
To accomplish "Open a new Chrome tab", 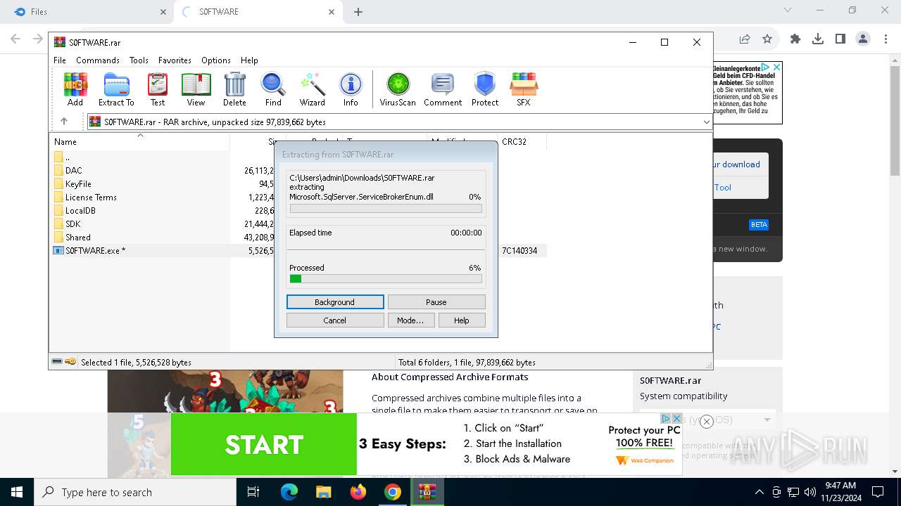I will coord(358,12).
